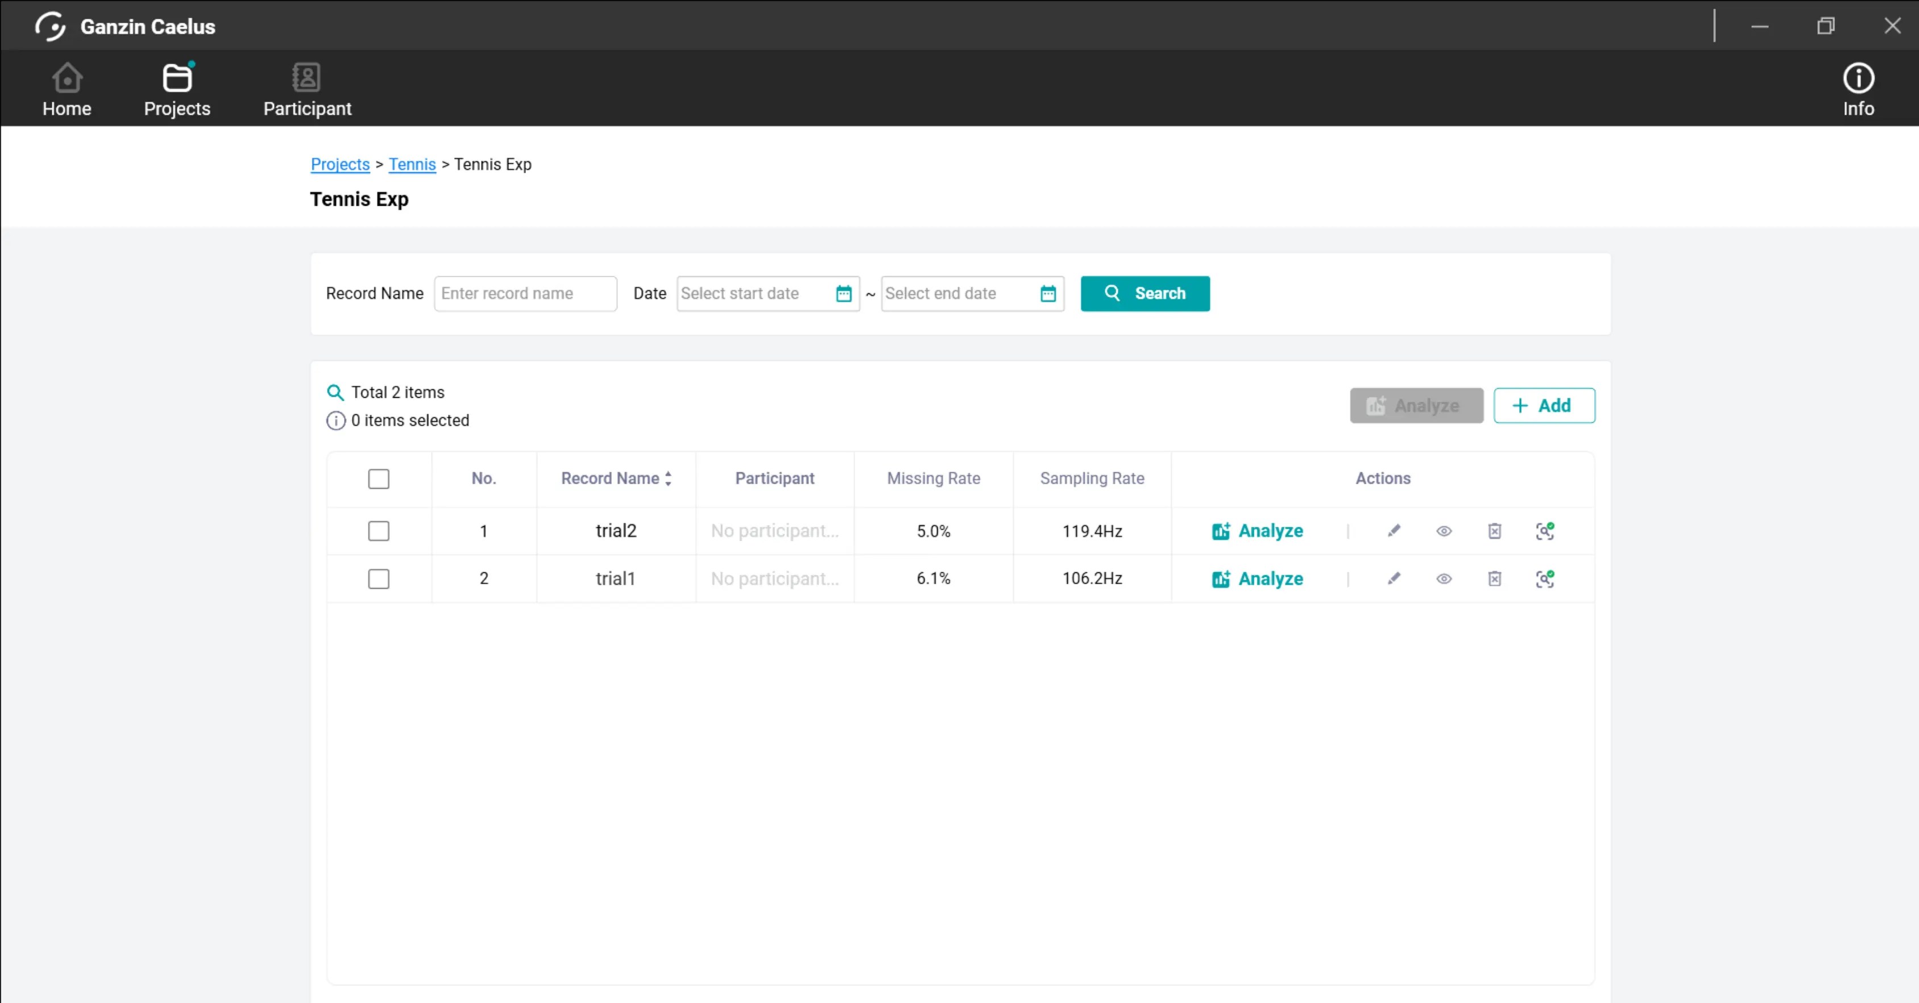Click the 'trial1' record name cell
Image resolution: width=1919 pixels, height=1003 pixels.
pyautogui.click(x=615, y=579)
